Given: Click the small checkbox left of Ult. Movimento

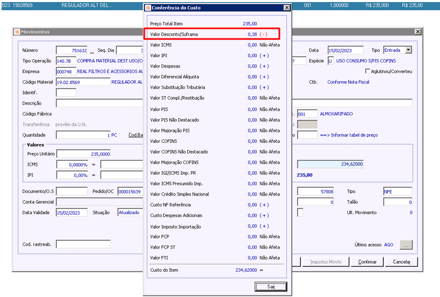Looking at the screenshot, I should coord(300,213).
